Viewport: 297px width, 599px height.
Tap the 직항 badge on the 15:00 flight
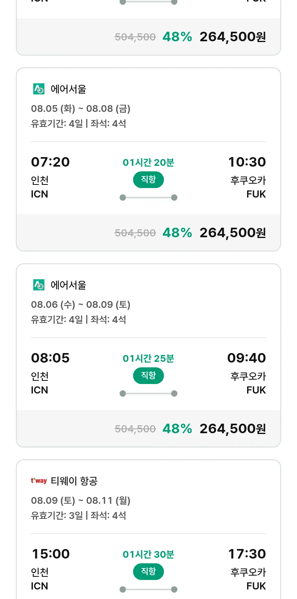coord(148,572)
